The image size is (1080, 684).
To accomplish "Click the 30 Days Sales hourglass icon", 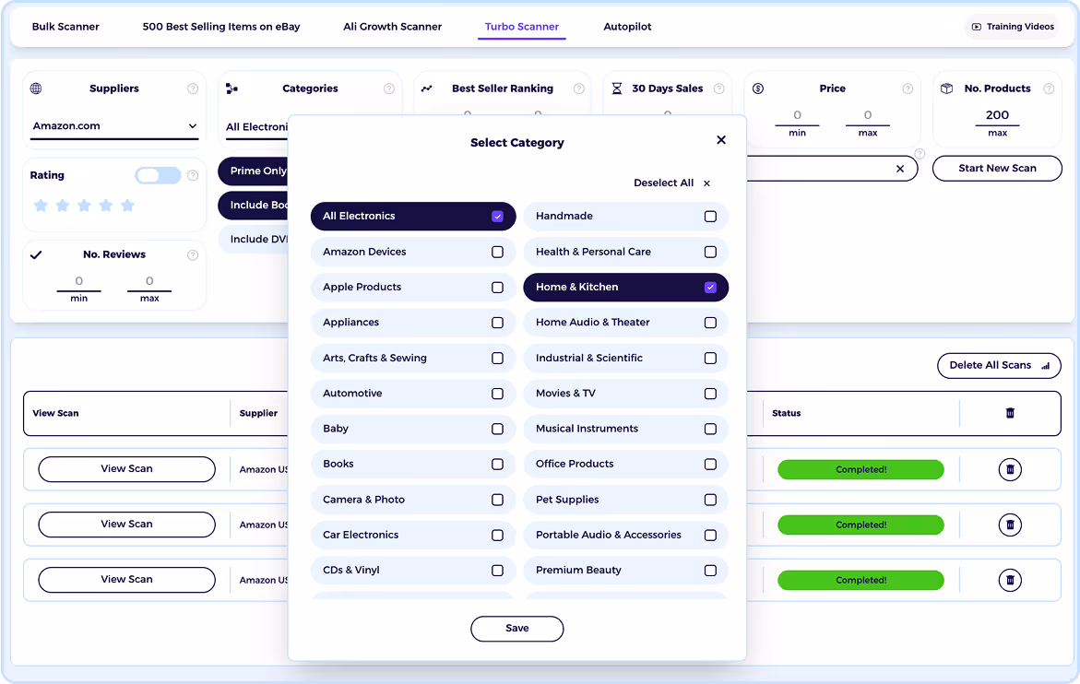I will coord(617,88).
